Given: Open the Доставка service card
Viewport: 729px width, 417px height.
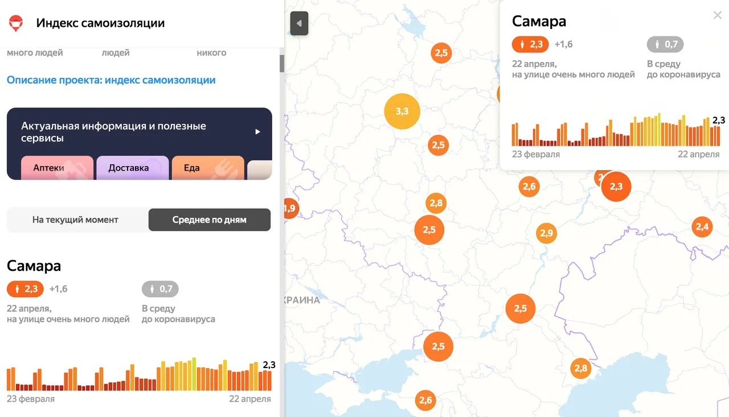Looking at the screenshot, I should pos(132,168).
